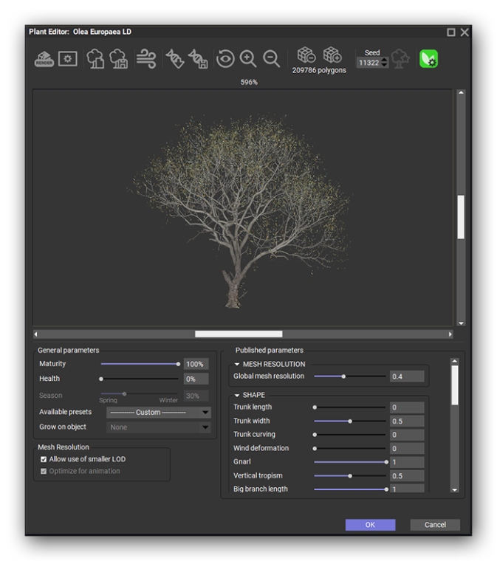
Task: Collapse the SHAPE parameters section
Action: pos(237,396)
